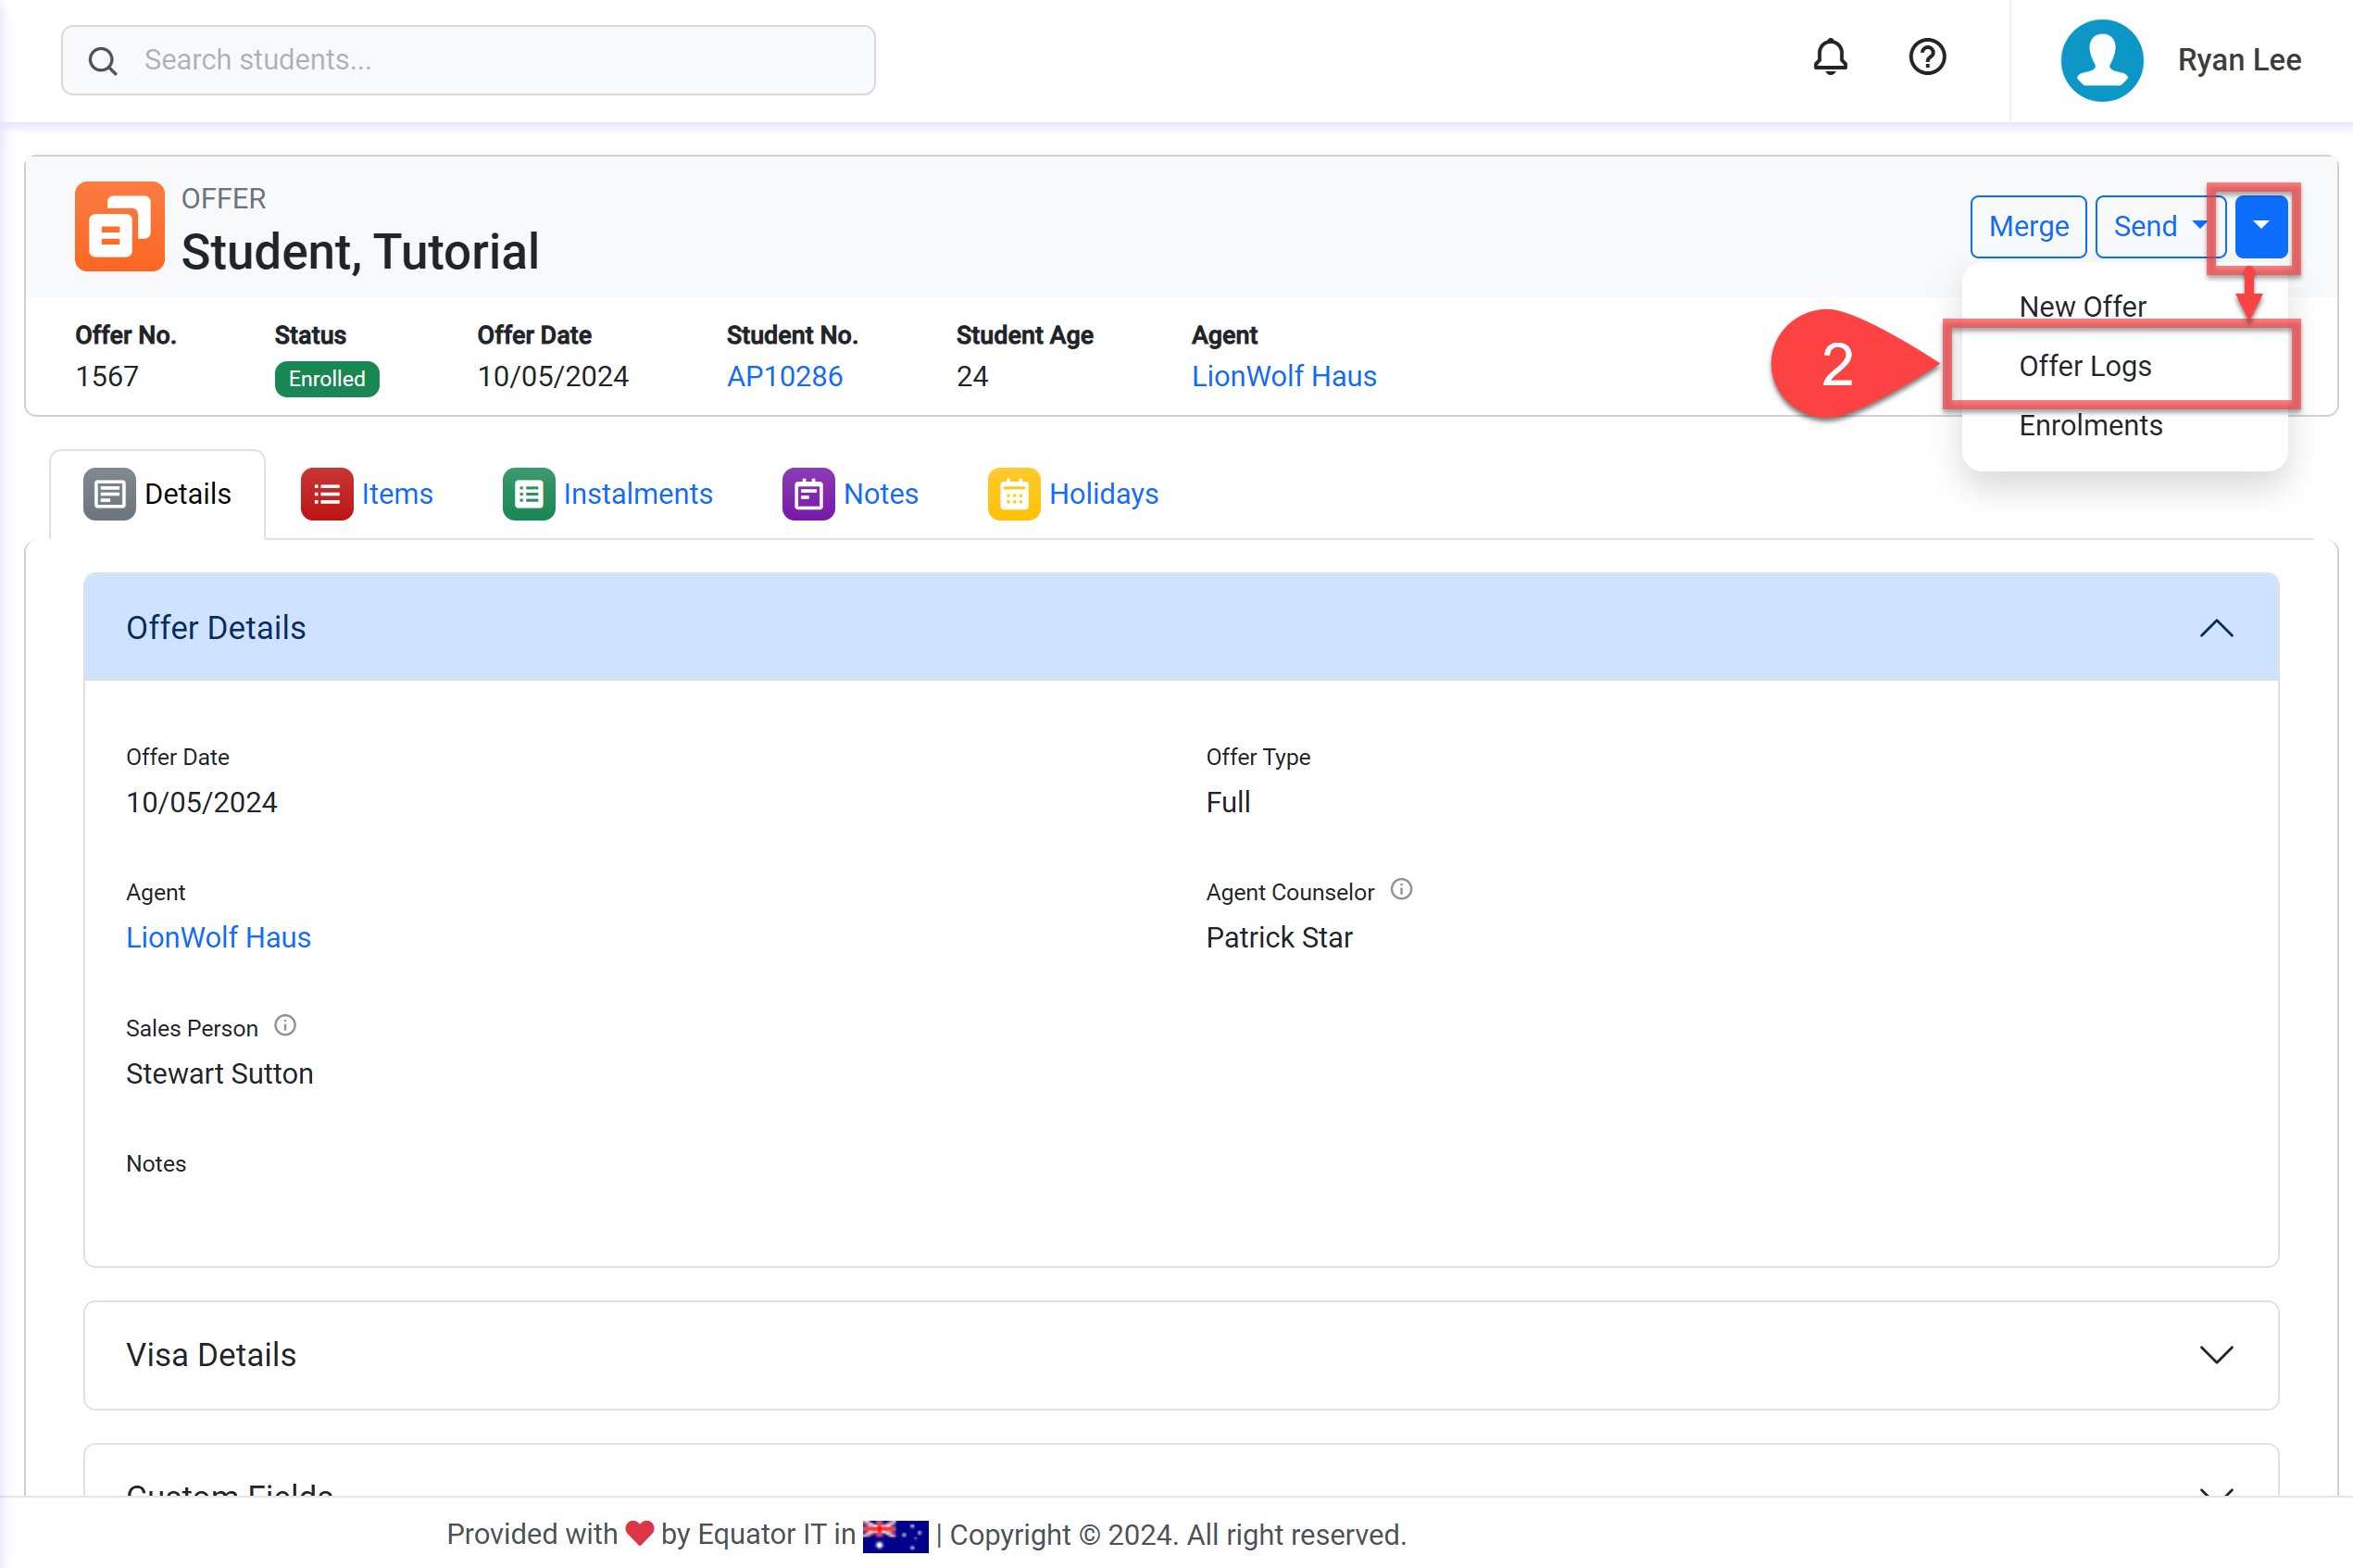The image size is (2353, 1568).
Task: Expand the Visa Details section
Action: pyautogui.click(x=2215, y=1355)
